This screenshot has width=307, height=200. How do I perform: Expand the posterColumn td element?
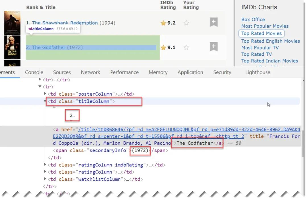tap(45, 93)
